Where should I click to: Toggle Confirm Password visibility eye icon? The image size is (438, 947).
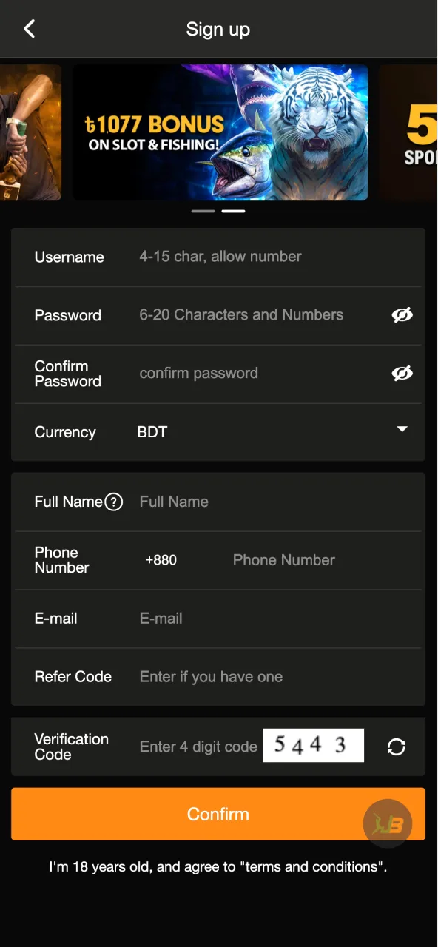point(402,373)
